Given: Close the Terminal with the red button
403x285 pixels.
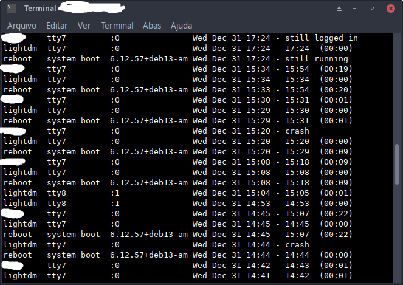Looking at the screenshot, I should (392, 9).
